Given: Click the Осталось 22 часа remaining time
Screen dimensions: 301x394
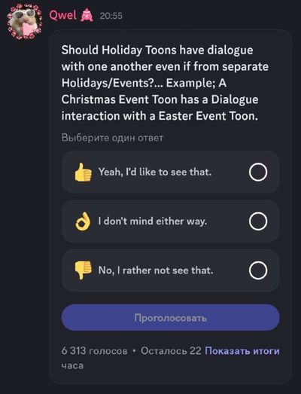Looking at the screenshot, I should pos(171,351).
